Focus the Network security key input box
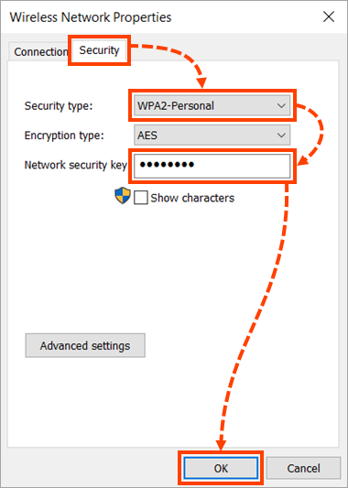The width and height of the screenshot is (348, 488). click(x=212, y=166)
